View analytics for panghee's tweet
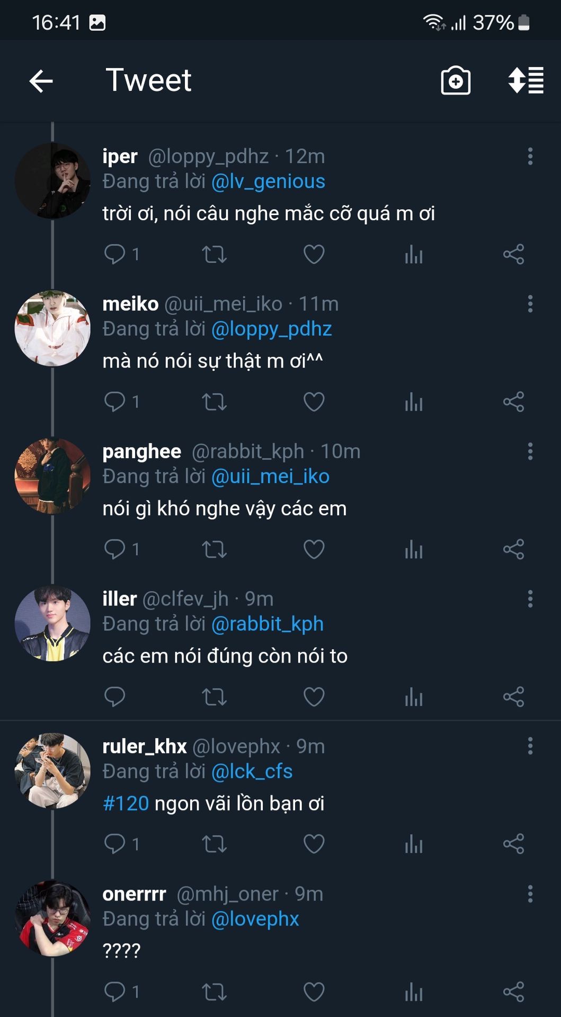The height and width of the screenshot is (1017, 561). coord(414,549)
